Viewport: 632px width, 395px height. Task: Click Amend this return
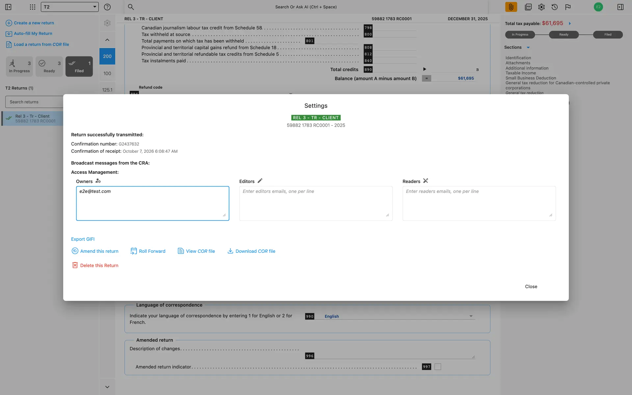(x=95, y=251)
